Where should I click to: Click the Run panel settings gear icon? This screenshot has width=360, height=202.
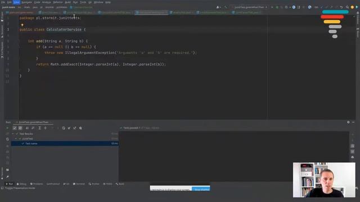pyautogui.click(x=348, y=122)
